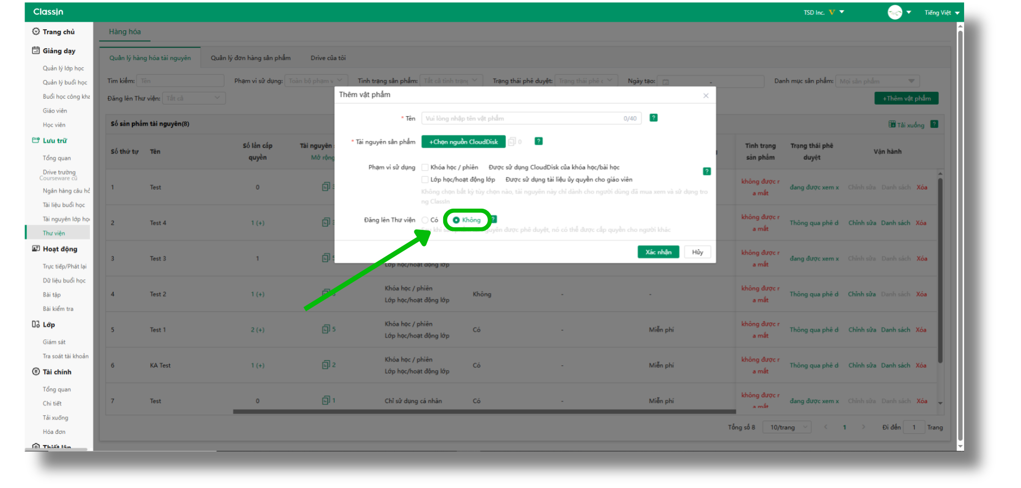
Task: Check the Lớp học/hoạt động lớp checkbox
Action: click(425, 179)
